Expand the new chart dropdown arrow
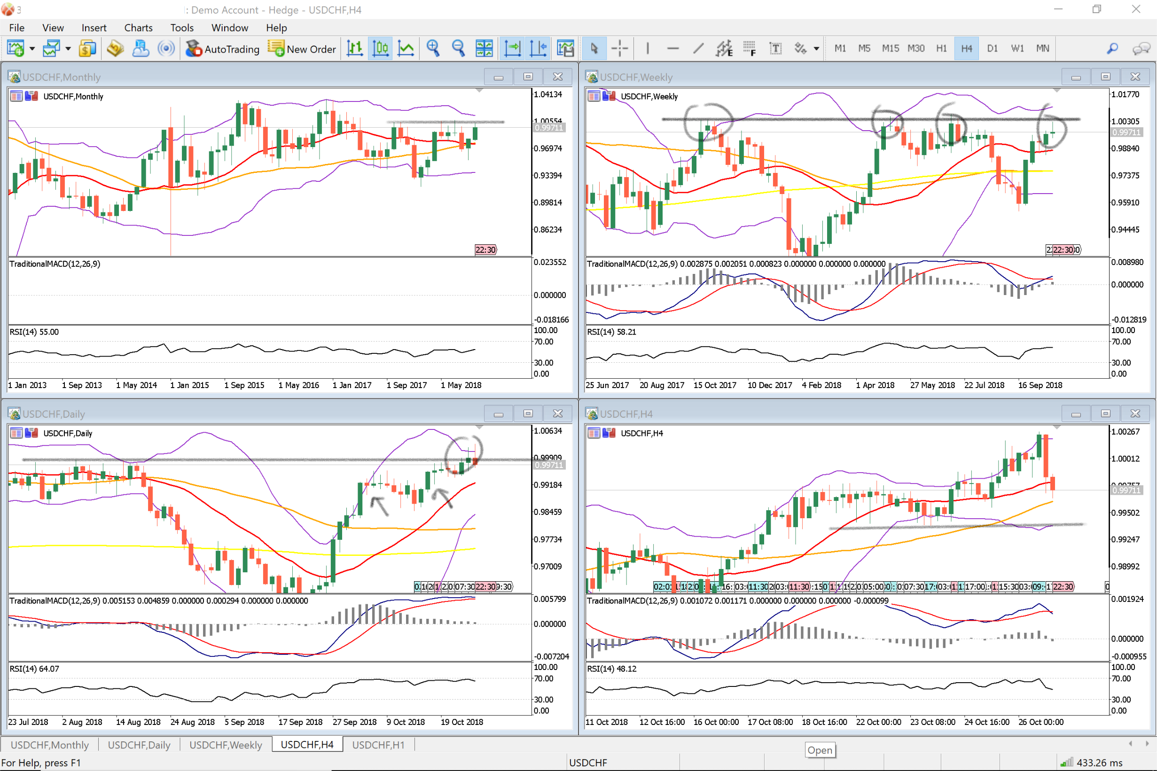 pyautogui.click(x=32, y=48)
